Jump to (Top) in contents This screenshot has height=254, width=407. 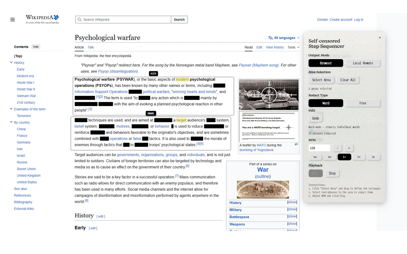click(x=18, y=56)
